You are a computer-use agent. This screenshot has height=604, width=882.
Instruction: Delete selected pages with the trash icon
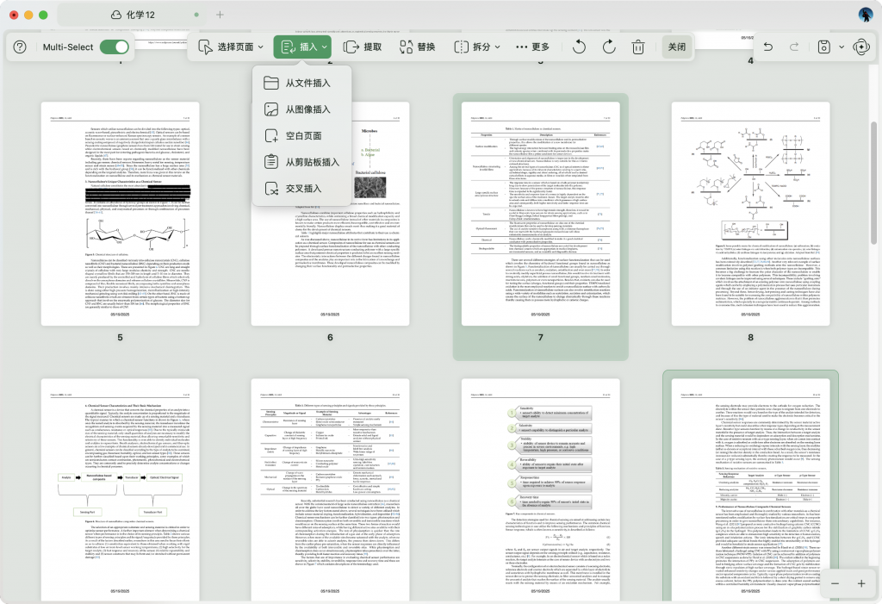point(638,47)
